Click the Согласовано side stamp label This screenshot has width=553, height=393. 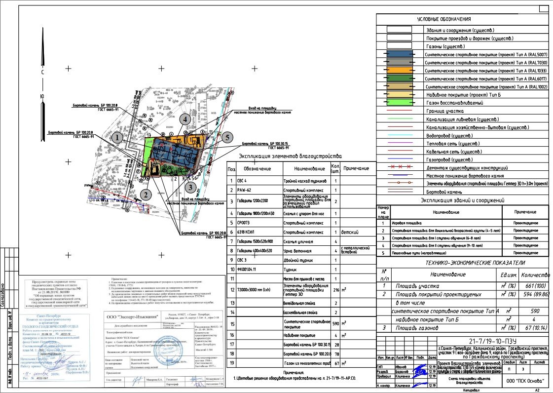pyautogui.click(x=3, y=295)
